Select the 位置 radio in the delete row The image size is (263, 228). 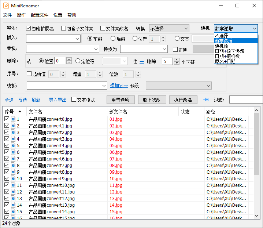pos(41,61)
